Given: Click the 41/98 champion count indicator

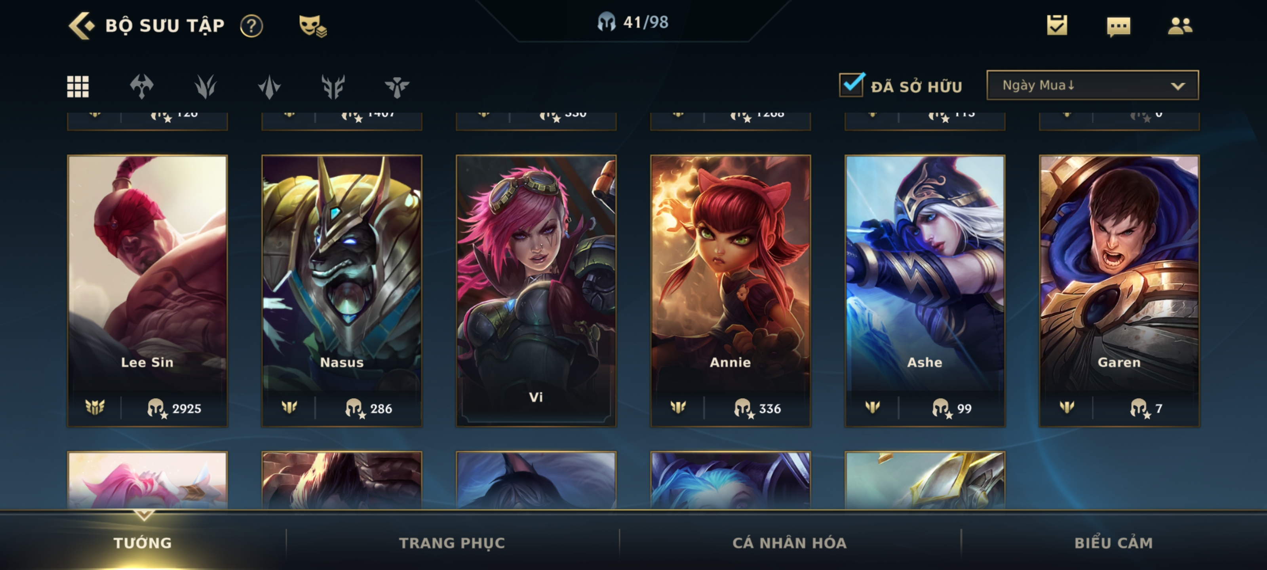Looking at the screenshot, I should (x=633, y=22).
